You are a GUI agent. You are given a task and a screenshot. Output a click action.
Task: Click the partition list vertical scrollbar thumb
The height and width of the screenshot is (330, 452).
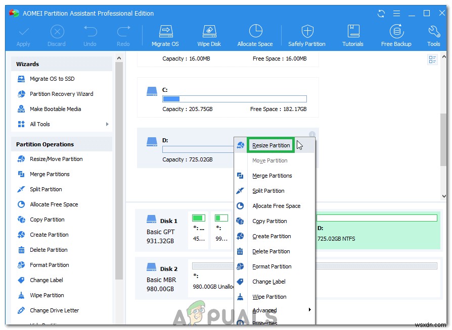pyautogui.click(x=443, y=140)
